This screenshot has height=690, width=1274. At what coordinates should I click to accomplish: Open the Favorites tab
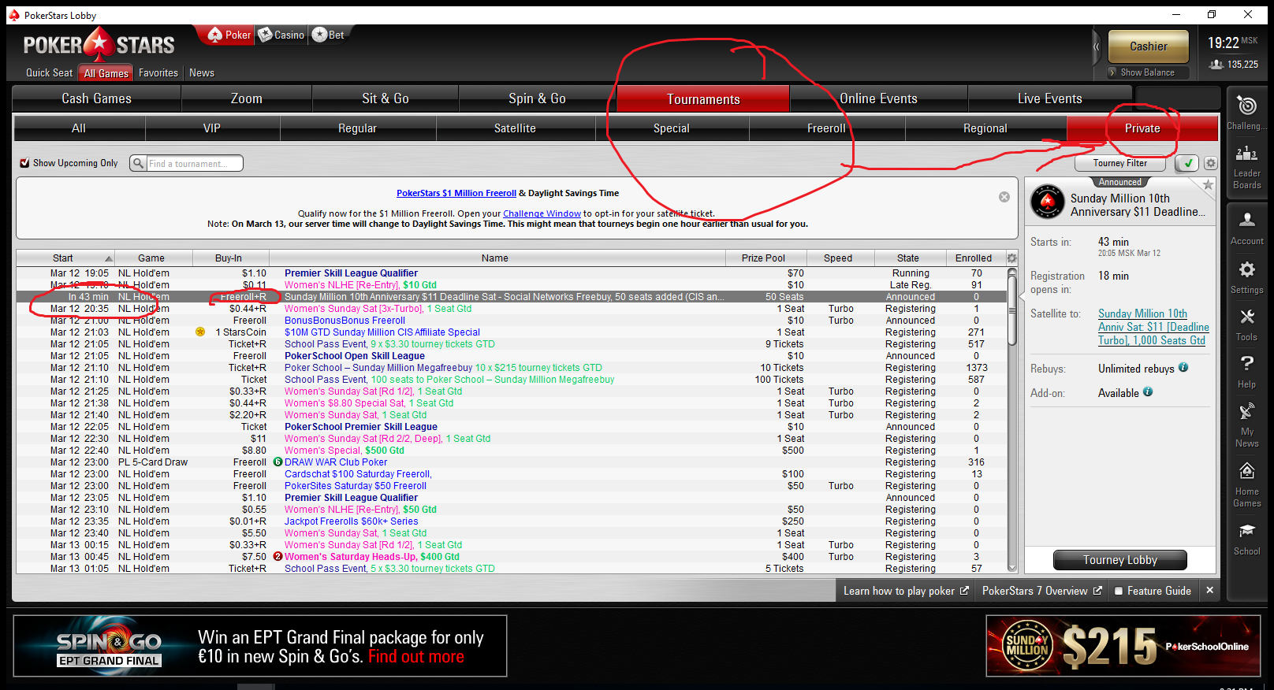[158, 72]
